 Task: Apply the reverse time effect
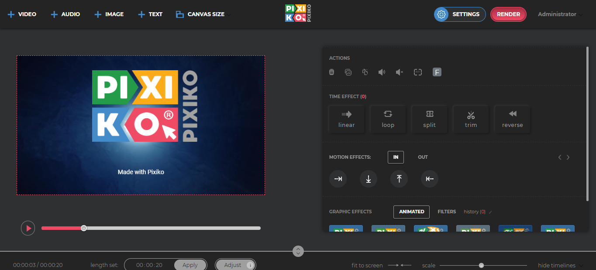click(x=512, y=119)
